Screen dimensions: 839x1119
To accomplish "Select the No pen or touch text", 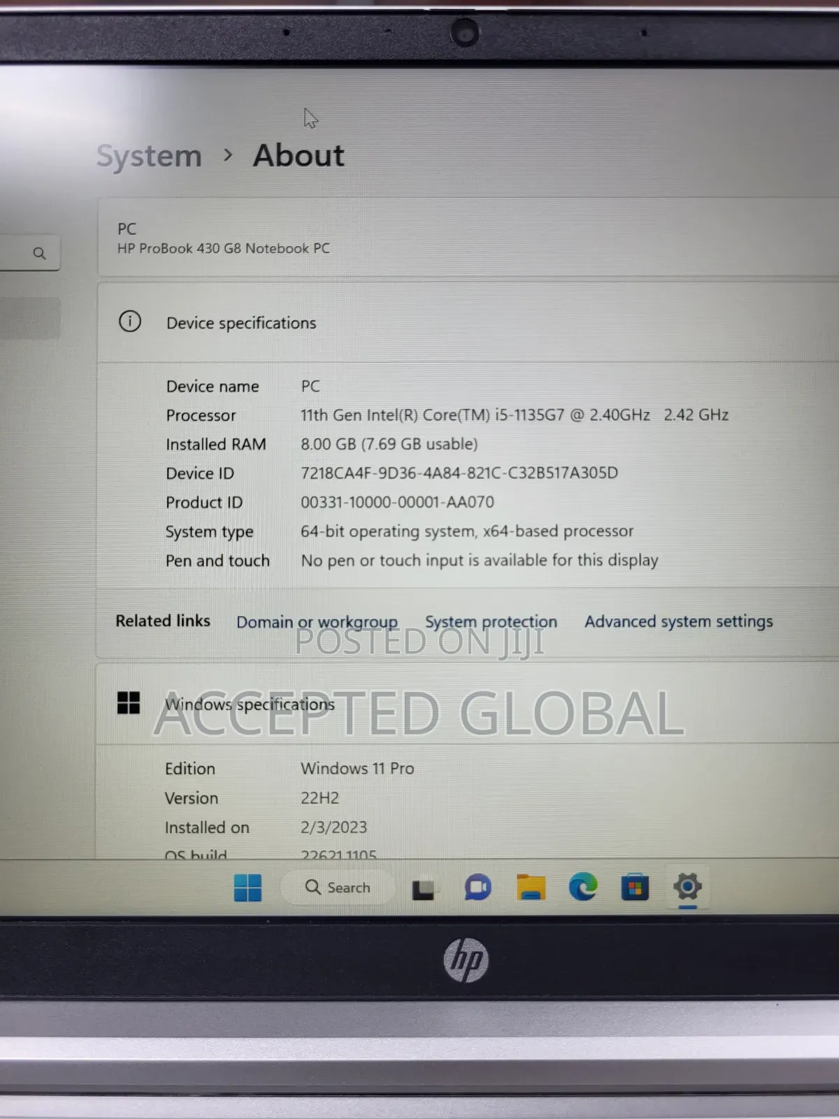I will 480,560.
